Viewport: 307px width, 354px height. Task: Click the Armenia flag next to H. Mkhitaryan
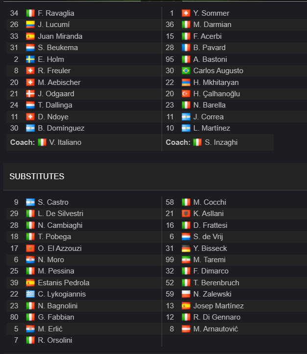[x=186, y=82]
